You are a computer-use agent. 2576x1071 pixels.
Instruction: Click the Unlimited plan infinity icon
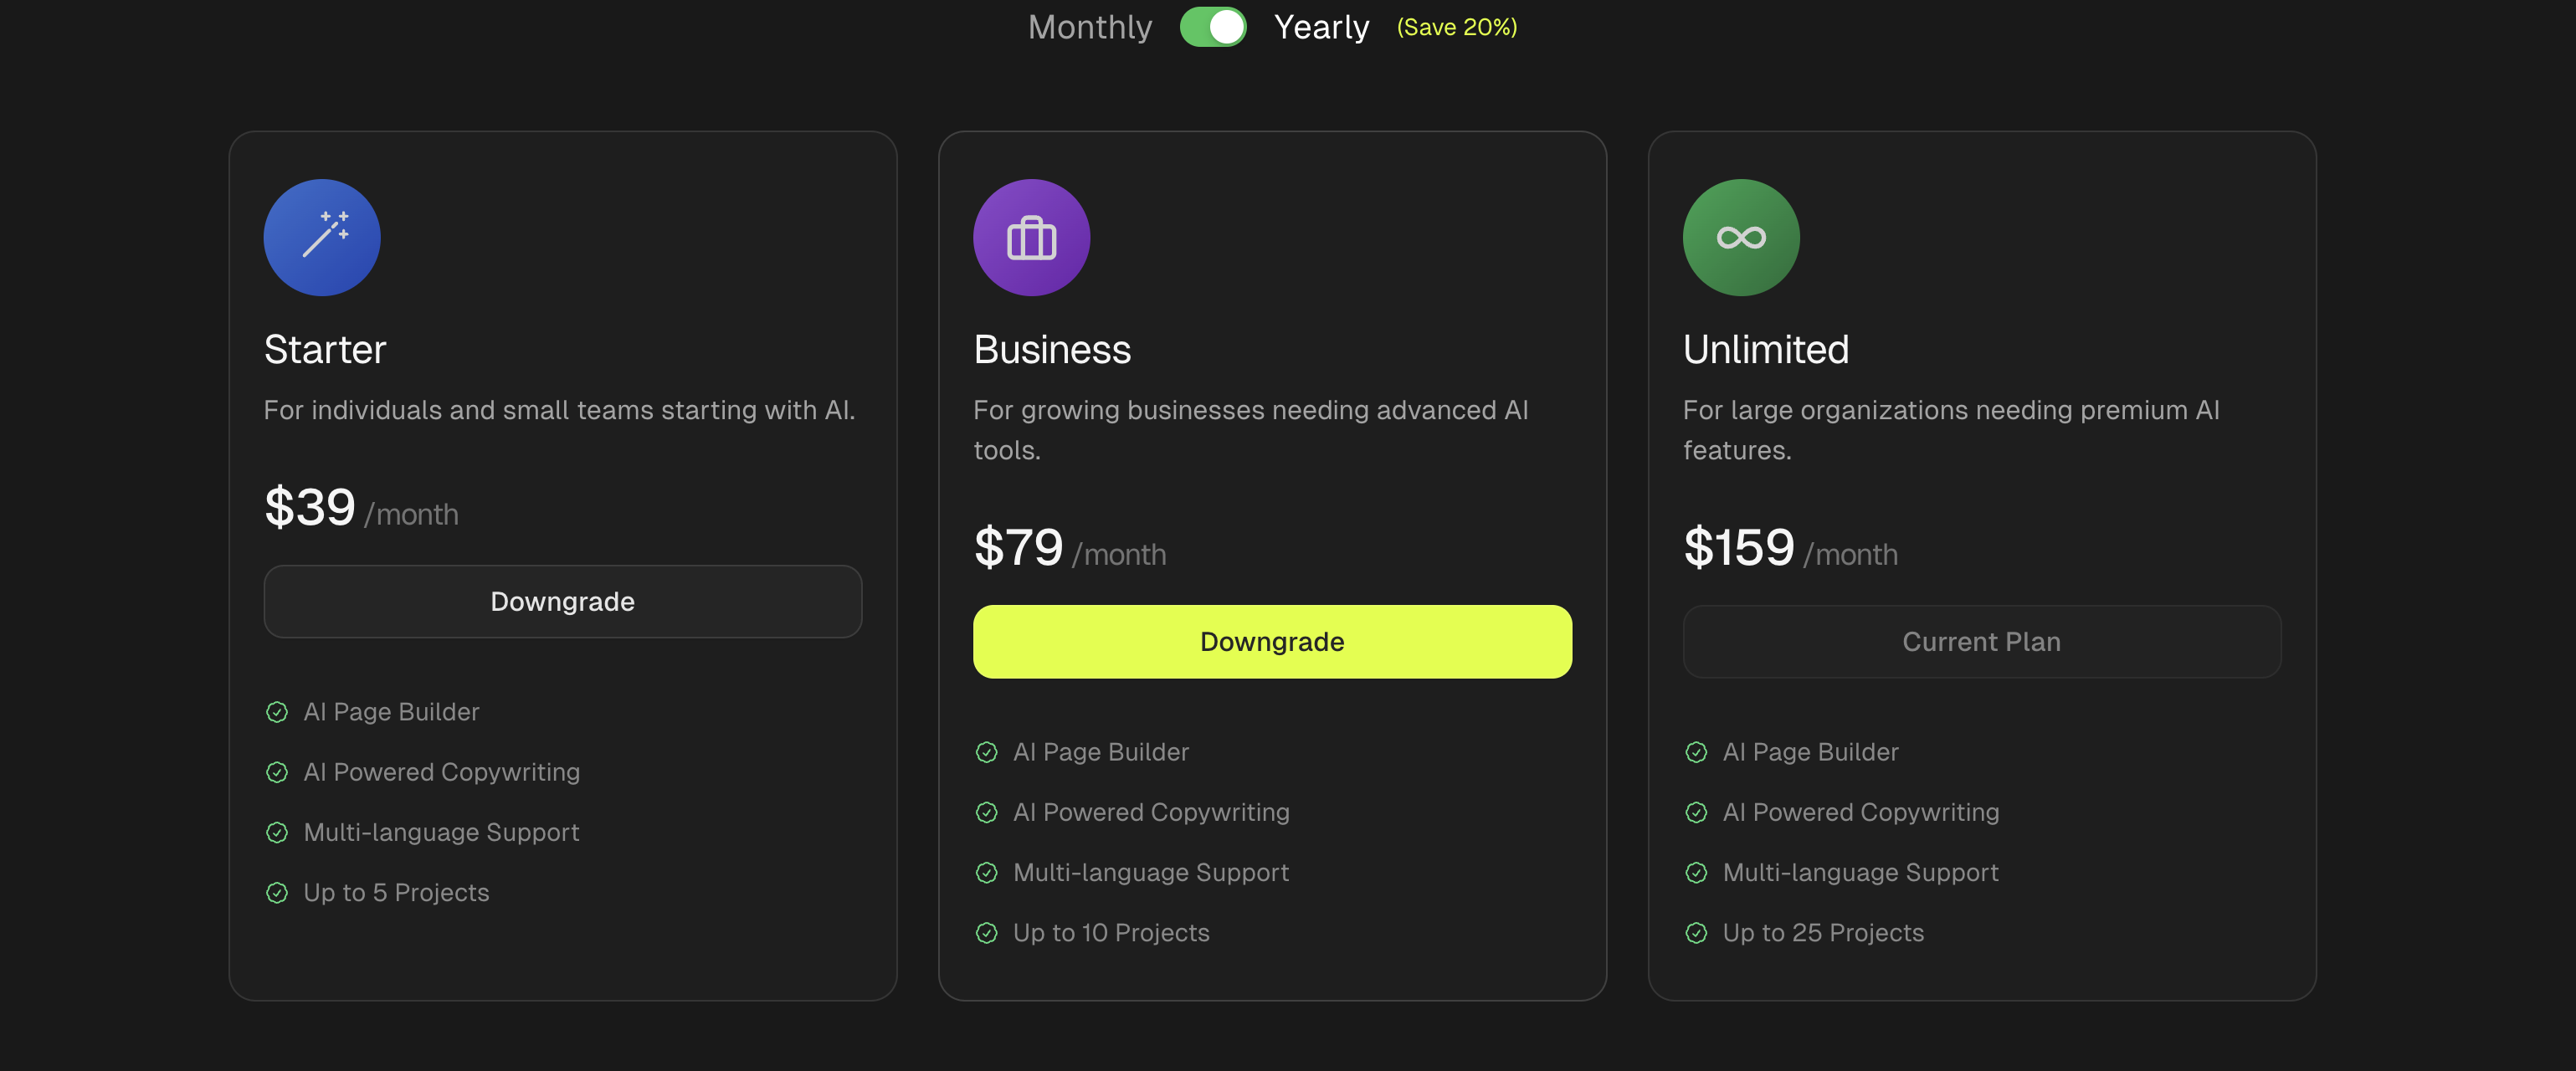pos(1740,237)
